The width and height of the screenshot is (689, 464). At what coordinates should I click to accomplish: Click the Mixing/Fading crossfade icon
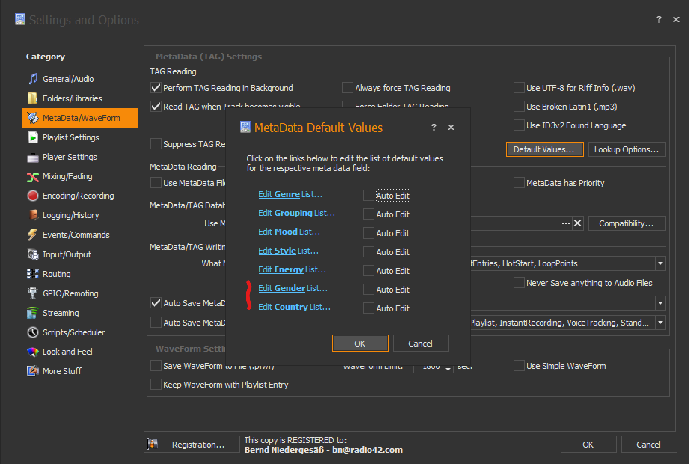click(33, 177)
